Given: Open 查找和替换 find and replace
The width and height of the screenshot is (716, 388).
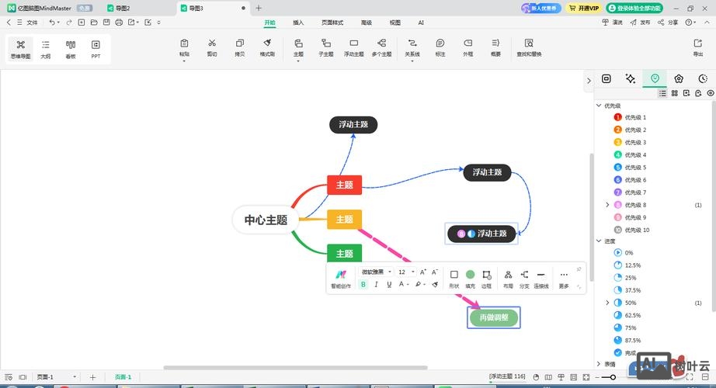Looking at the screenshot, I should click(x=529, y=47).
